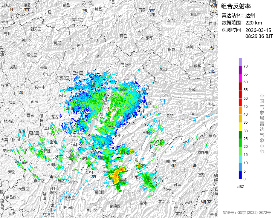Click the '永川区' map label

[x=30, y=210]
